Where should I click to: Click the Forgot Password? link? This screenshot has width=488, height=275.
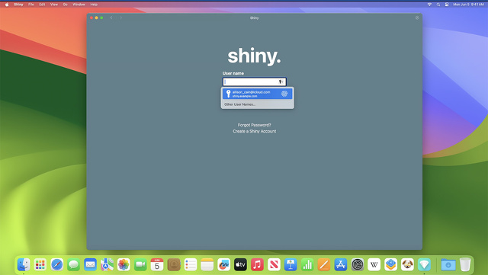click(254, 125)
